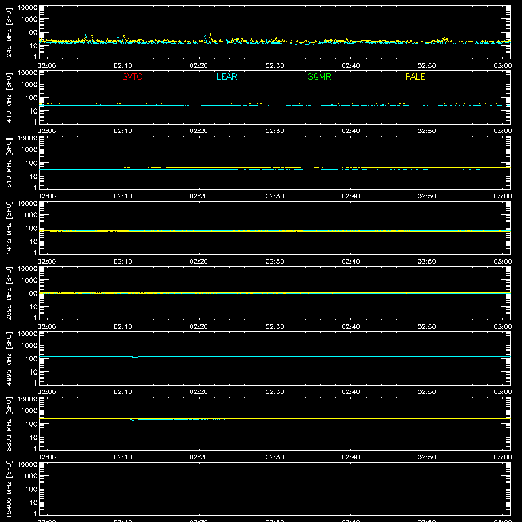
Task: Click the 03:00 tick under the 410 MHz panel
Action: [502, 131]
